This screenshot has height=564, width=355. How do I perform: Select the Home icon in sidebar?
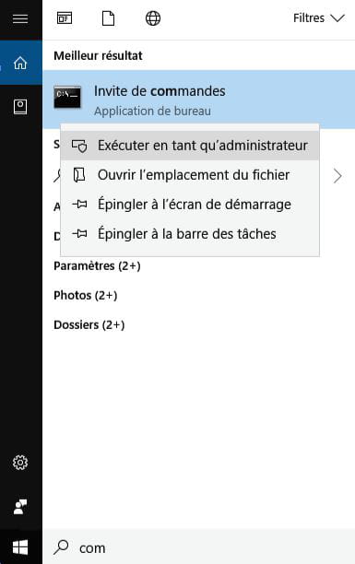point(20,63)
